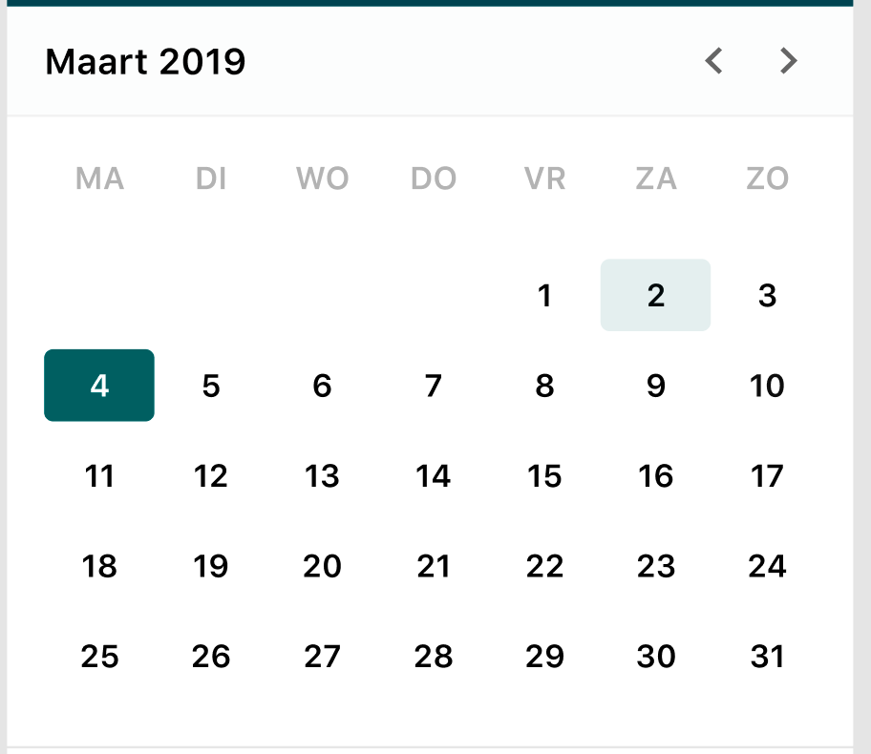Select the VR column header
The image size is (871, 754).
[x=544, y=178]
